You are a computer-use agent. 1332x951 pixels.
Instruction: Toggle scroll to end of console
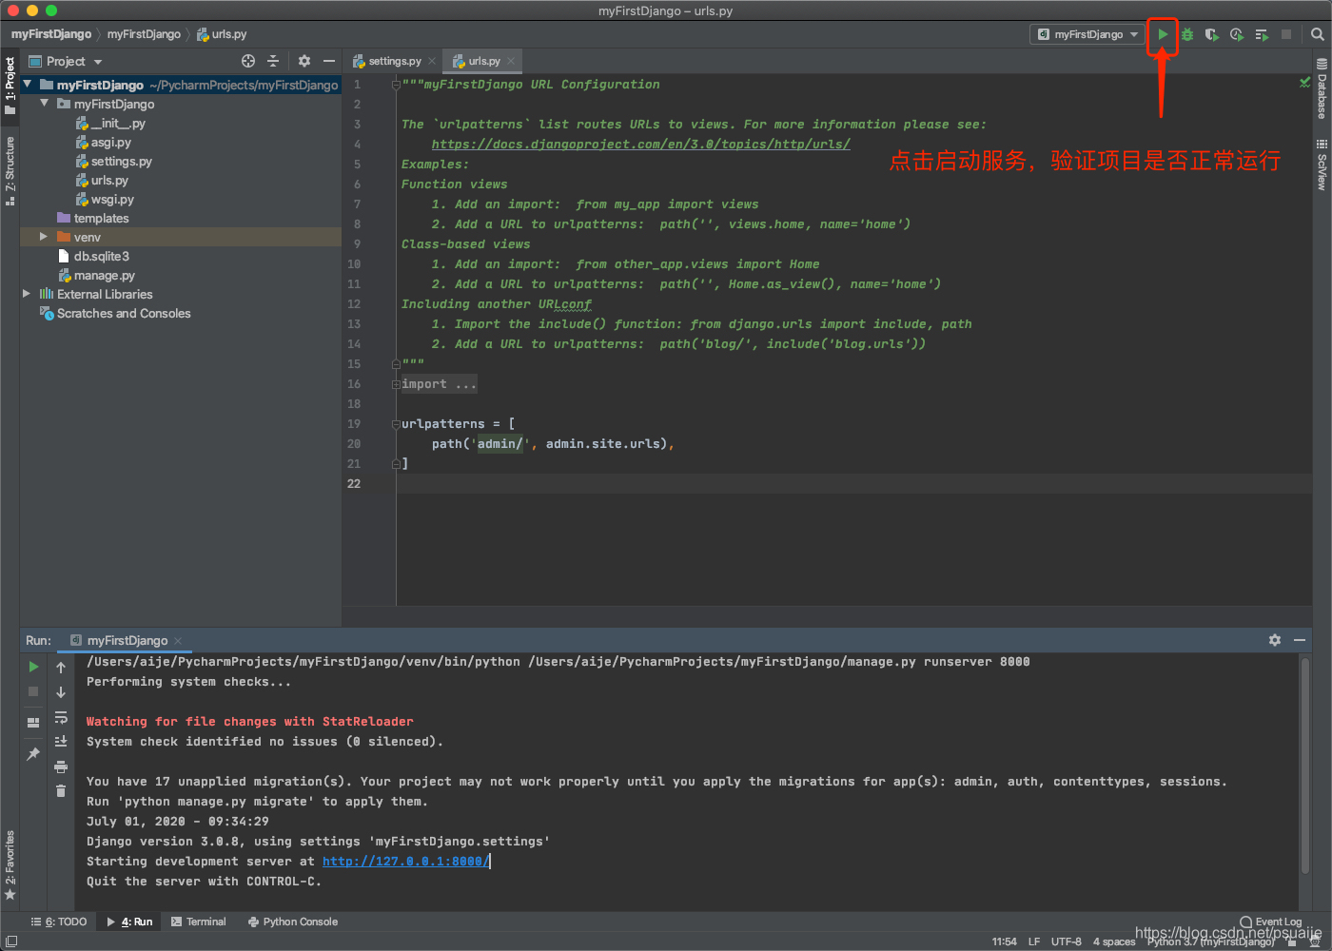tap(61, 742)
